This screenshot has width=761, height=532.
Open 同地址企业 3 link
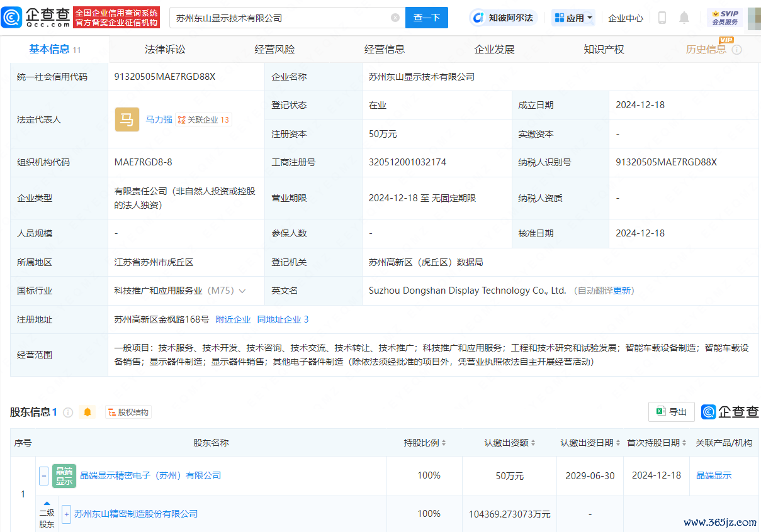click(283, 319)
